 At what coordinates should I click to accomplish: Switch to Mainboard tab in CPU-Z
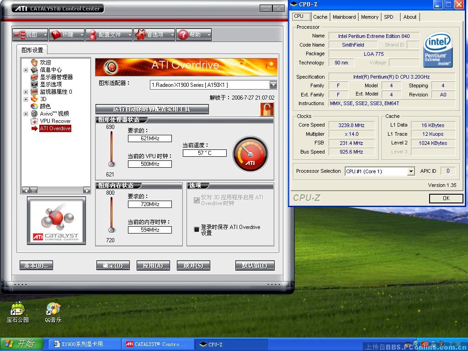tap(344, 17)
